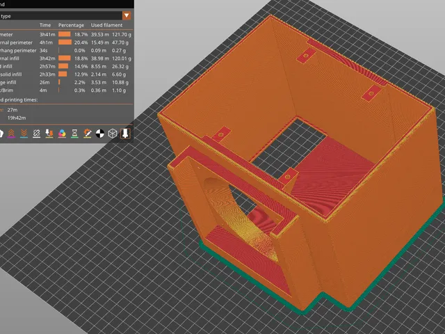Click the 26.32 g filament value
The width and height of the screenshot is (445, 334).
click(120, 66)
